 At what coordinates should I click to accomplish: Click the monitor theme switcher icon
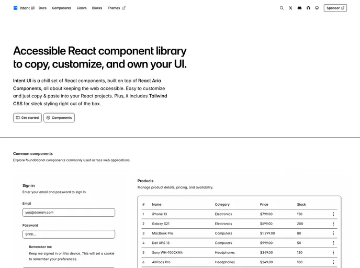tap(317, 8)
